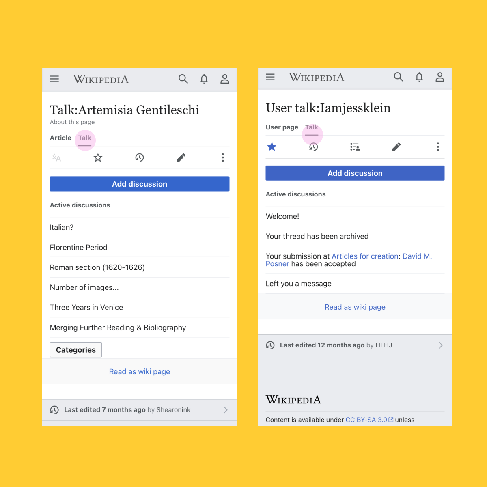Expand last edited by Shearonink history row
The height and width of the screenshot is (487, 487).
[140, 410]
